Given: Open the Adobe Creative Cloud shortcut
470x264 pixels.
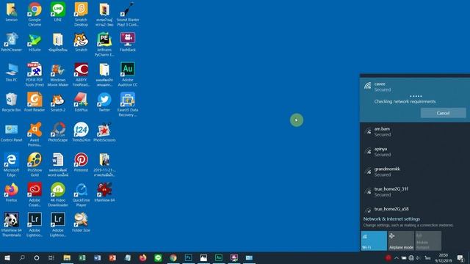Looking at the screenshot, I should 35,194.
